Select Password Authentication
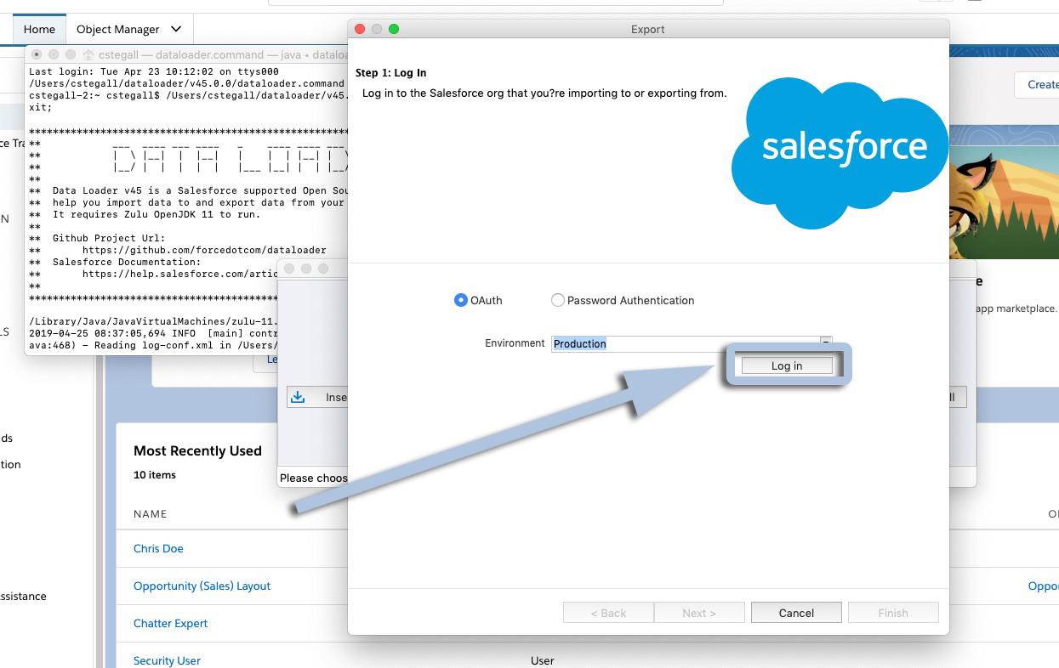1059x668 pixels. point(558,300)
